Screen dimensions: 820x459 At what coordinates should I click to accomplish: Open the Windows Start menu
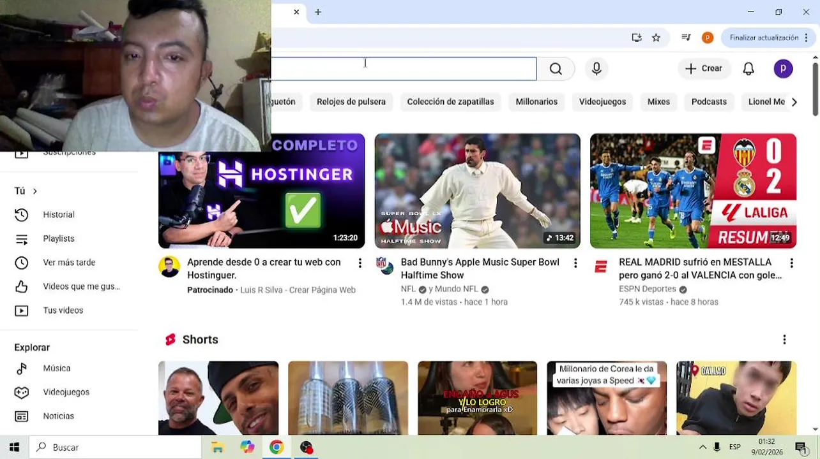[x=14, y=448]
